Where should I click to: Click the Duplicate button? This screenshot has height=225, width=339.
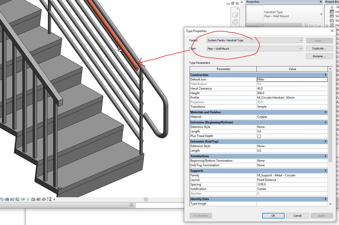[x=319, y=48]
